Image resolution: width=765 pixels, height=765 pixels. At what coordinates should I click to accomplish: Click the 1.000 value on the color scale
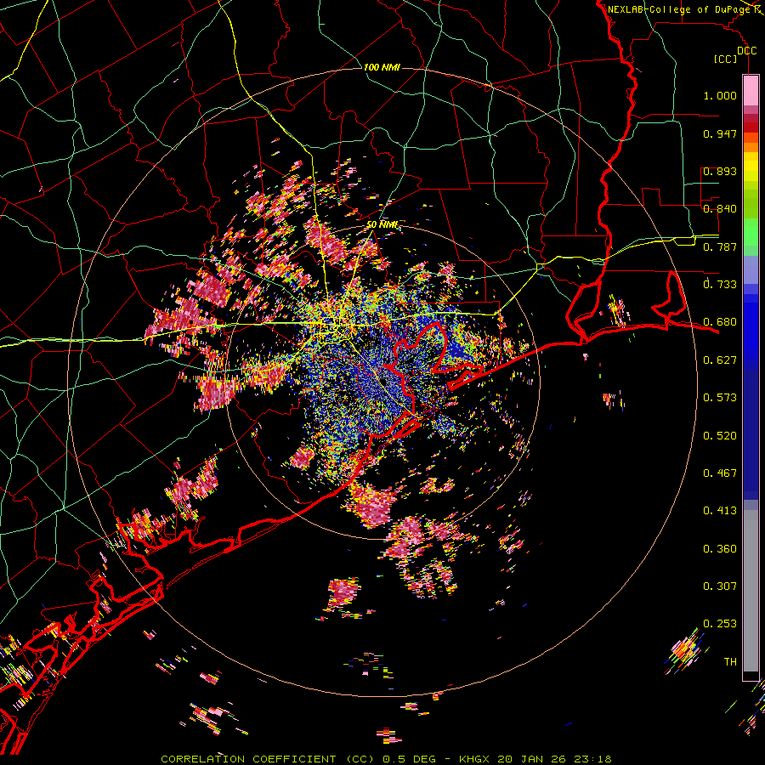coord(720,95)
